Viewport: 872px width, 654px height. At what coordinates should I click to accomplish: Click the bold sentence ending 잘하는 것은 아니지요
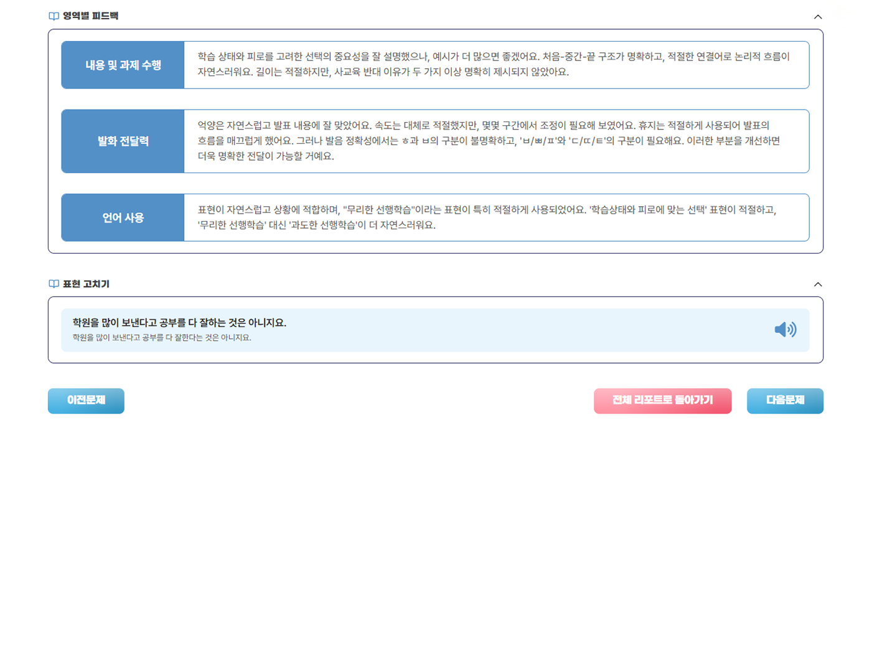(179, 323)
